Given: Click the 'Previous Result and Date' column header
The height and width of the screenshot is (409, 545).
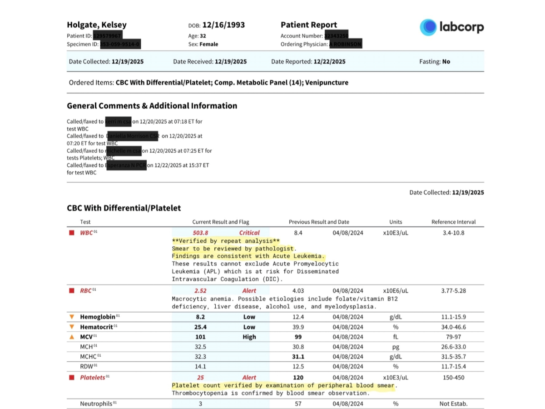Looking at the screenshot, I should tap(319, 222).
